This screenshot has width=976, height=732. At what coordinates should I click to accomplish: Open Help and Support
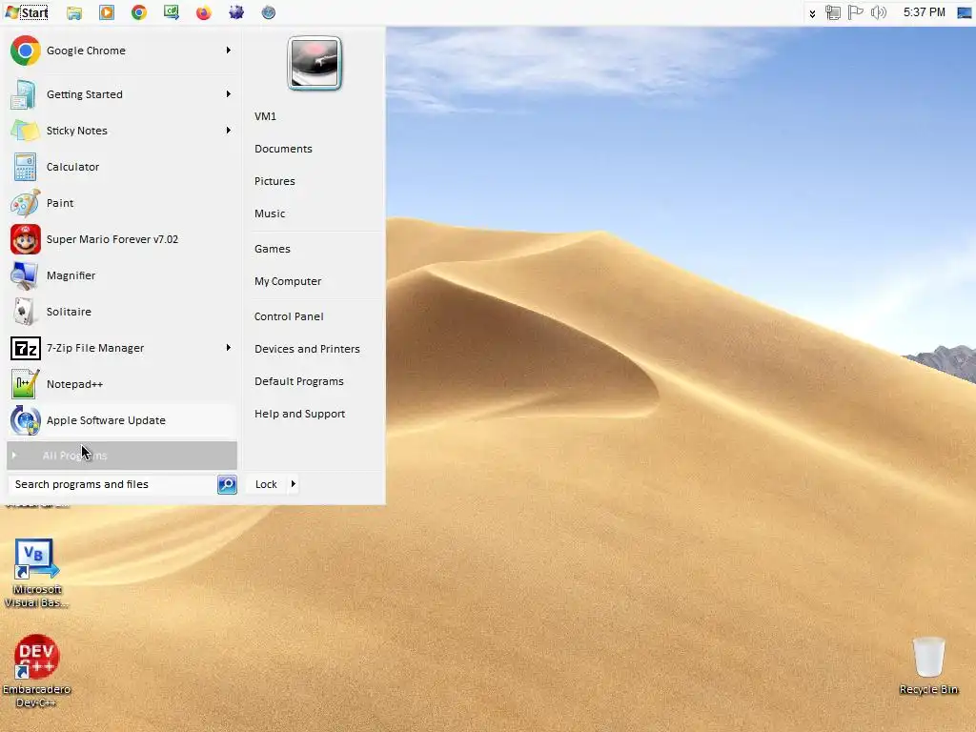pyautogui.click(x=299, y=414)
